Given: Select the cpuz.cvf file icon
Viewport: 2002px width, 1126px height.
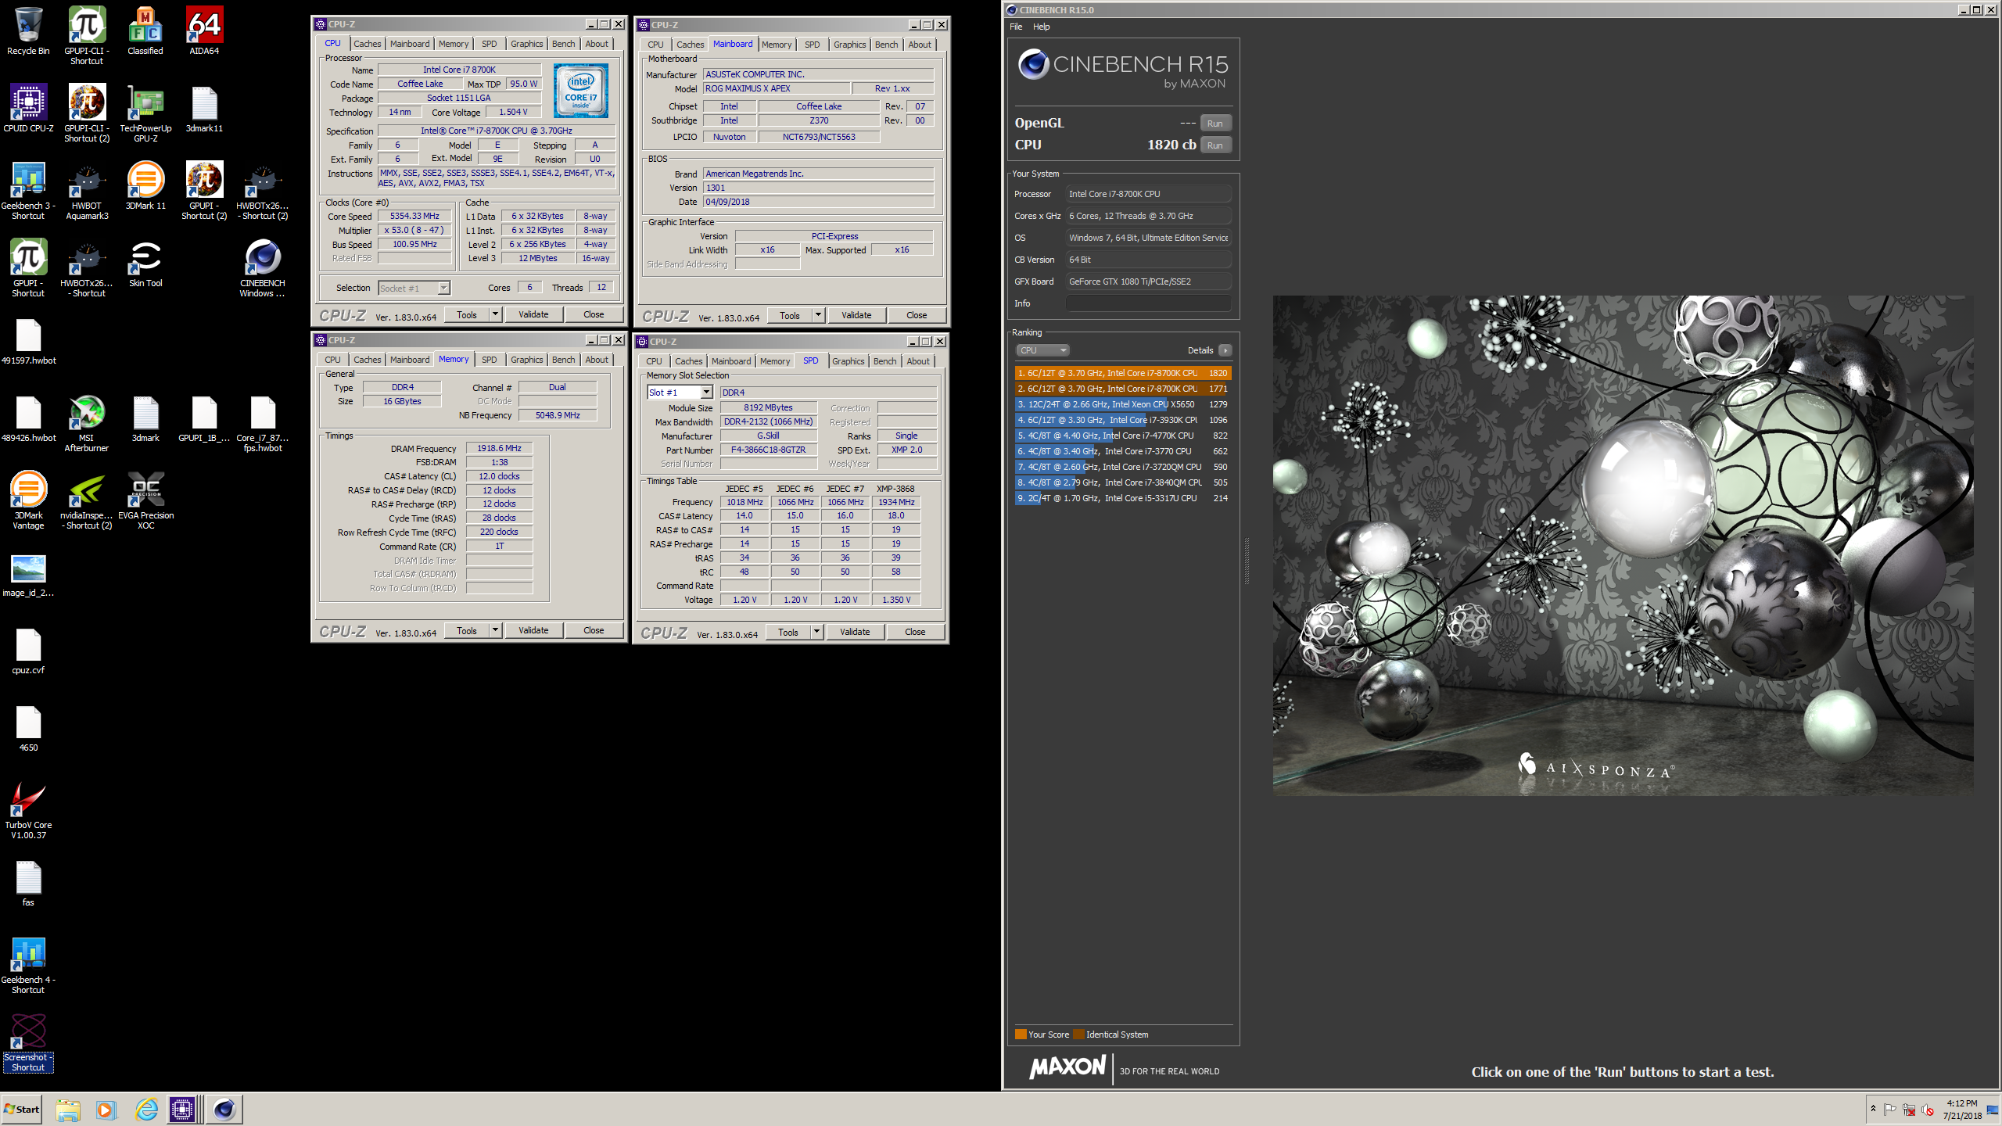Looking at the screenshot, I should pos(28,651).
